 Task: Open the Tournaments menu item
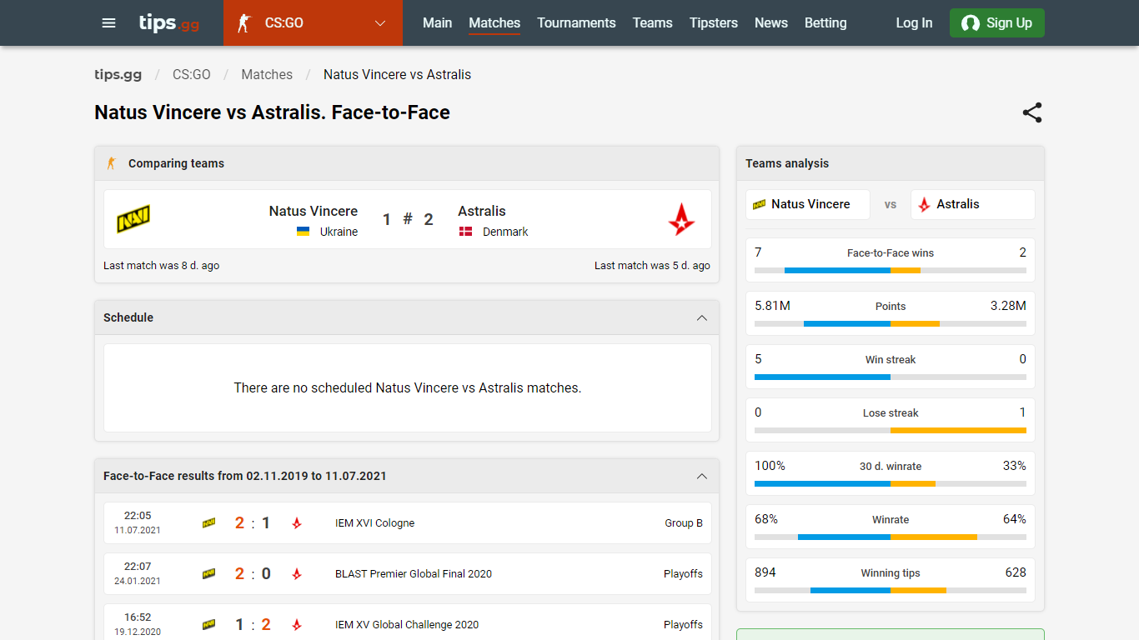(576, 23)
